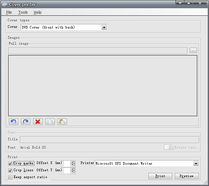Click the Print button

point(160,176)
